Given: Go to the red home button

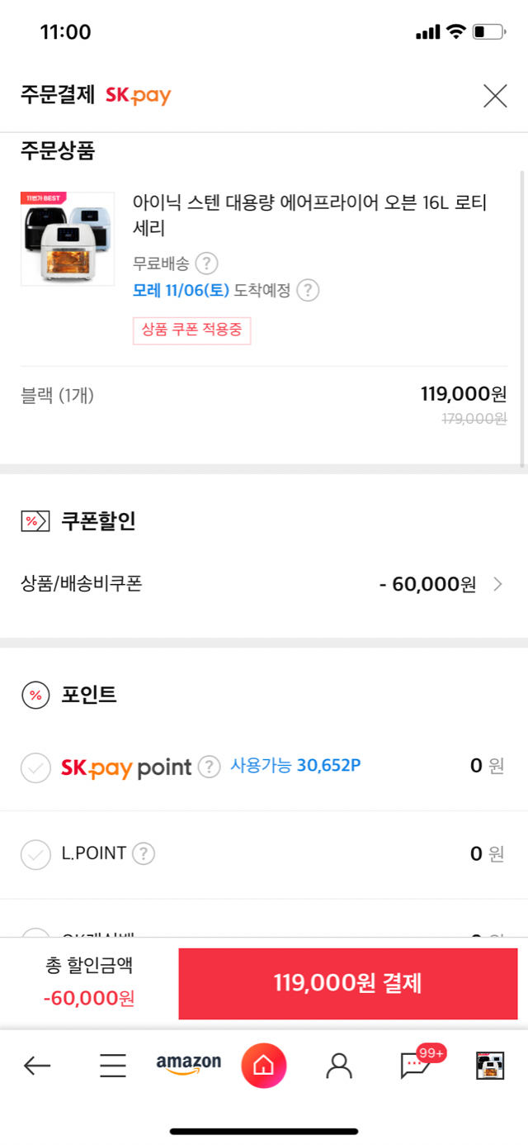Looking at the screenshot, I should pos(264,1066).
